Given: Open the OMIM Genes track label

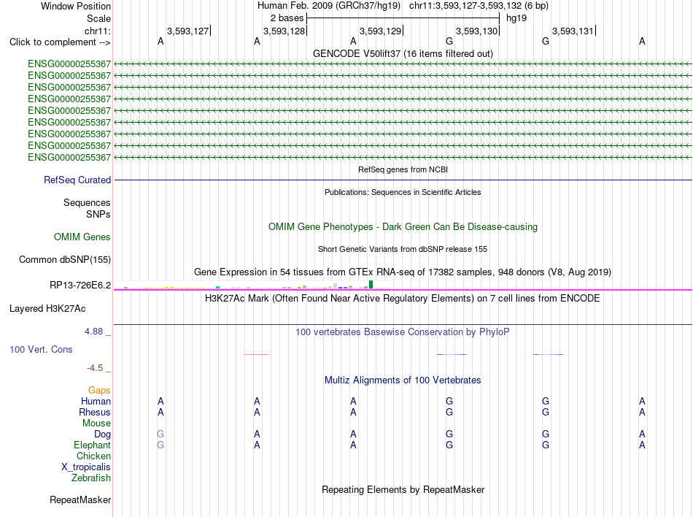Looking at the screenshot, I should (82, 237).
